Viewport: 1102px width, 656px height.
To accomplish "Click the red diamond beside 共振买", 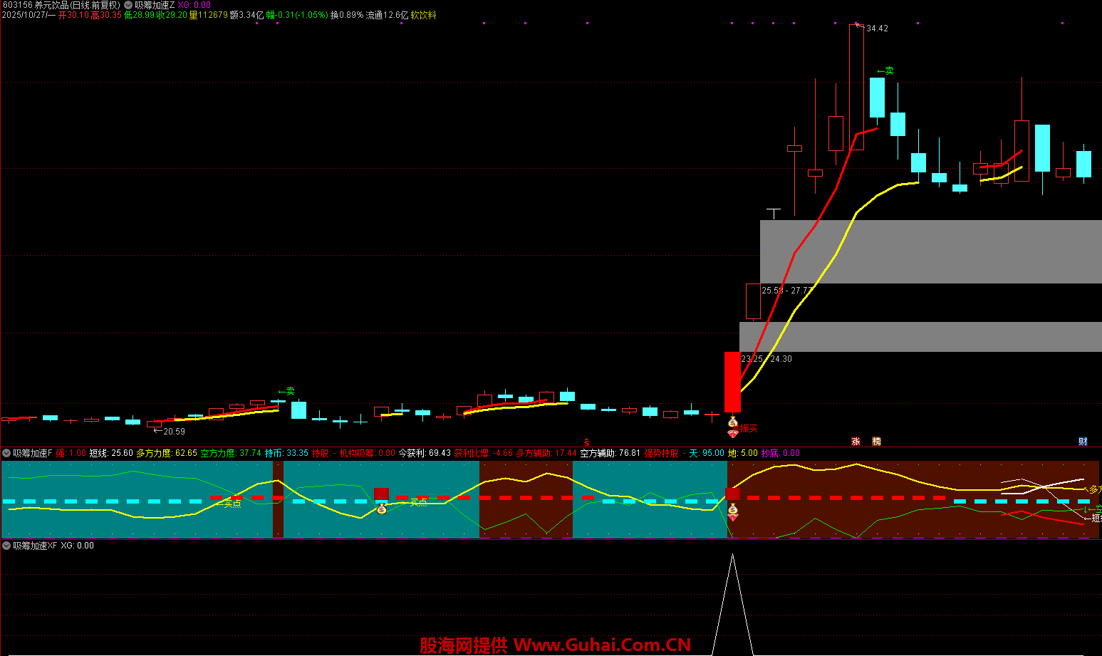I will 732,433.
